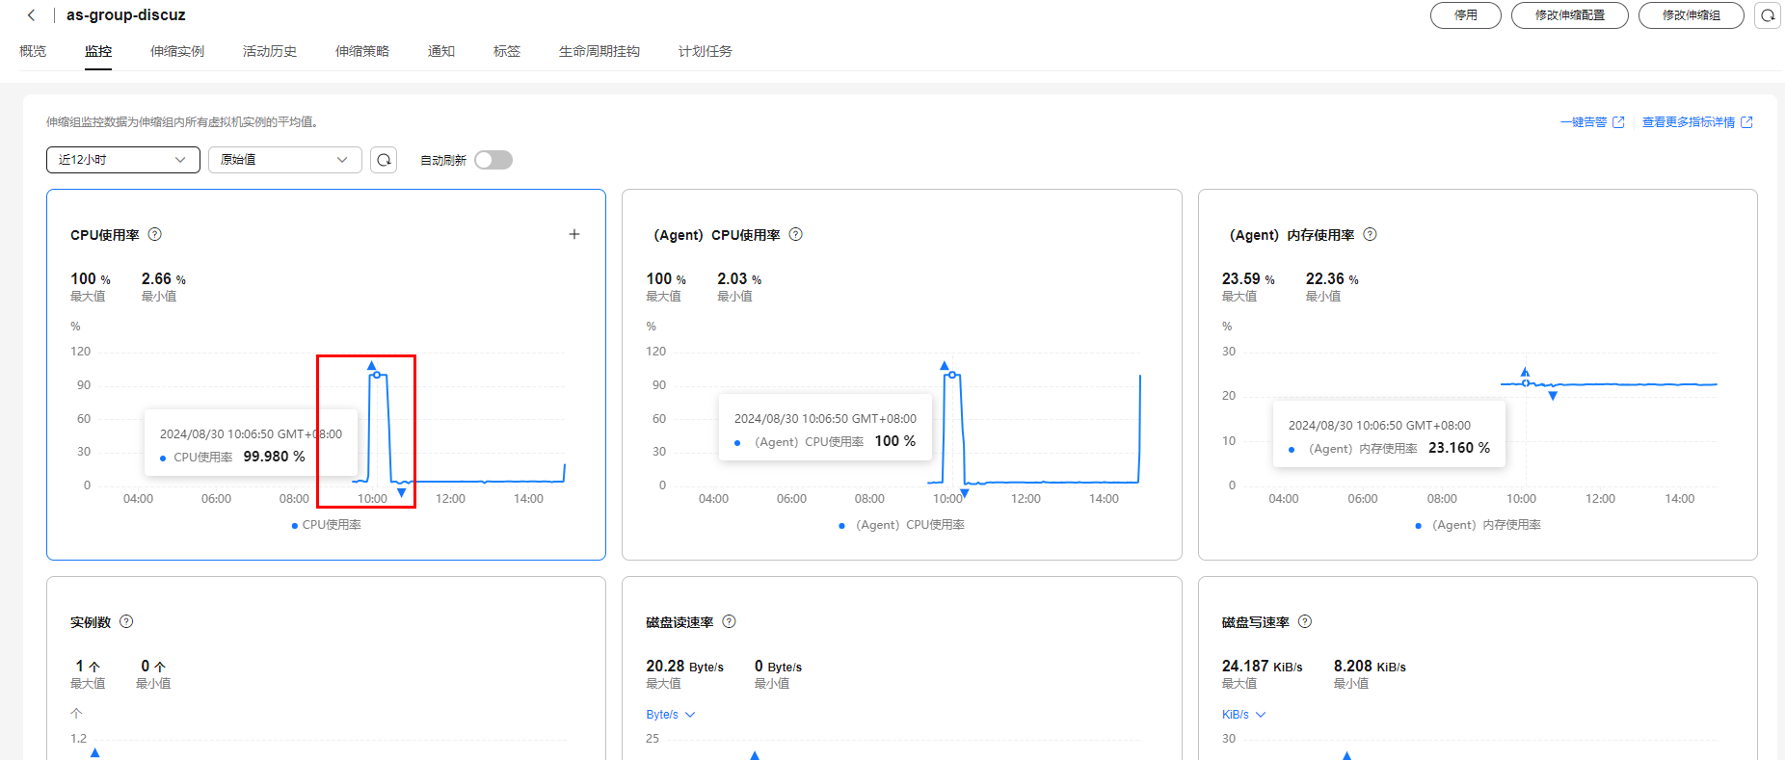Show help for (Agent) 内存使用率
This screenshot has width=1785, height=760.
[1371, 234]
